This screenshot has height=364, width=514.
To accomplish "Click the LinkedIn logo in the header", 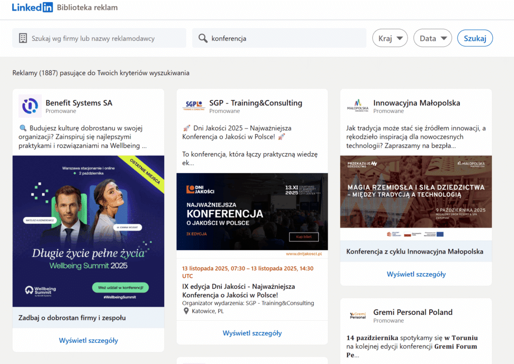I will 32,7.
